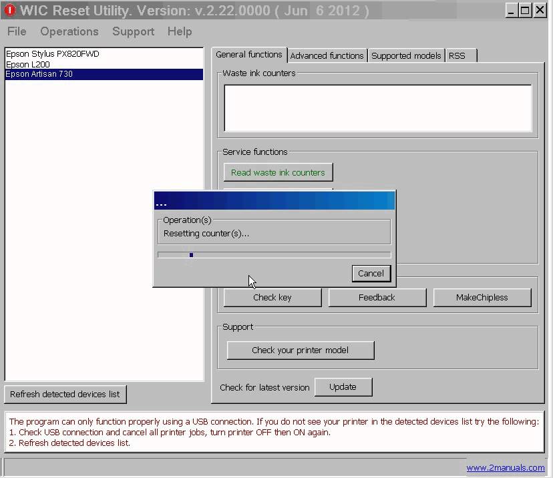Viewport: 553px width, 478px height.
Task: Select Epson Stylus PX820FWD in device list
Action: tap(104, 53)
